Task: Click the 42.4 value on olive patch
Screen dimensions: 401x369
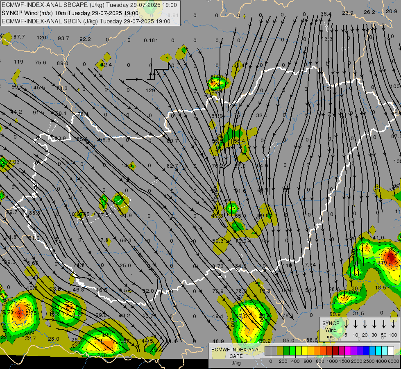Action: (x=106, y=64)
